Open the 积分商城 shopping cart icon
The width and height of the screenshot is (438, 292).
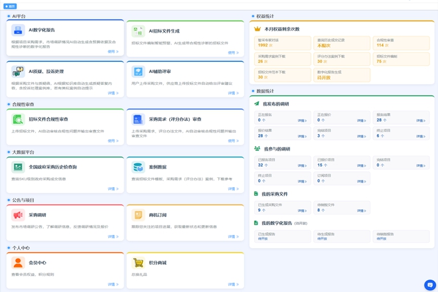(138, 263)
